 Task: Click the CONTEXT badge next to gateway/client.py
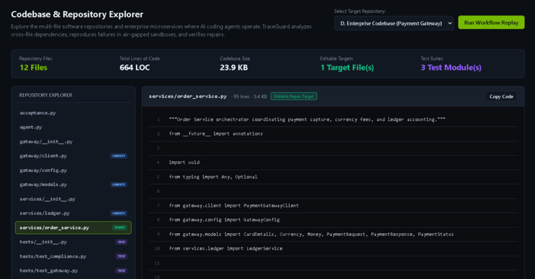coord(119,155)
